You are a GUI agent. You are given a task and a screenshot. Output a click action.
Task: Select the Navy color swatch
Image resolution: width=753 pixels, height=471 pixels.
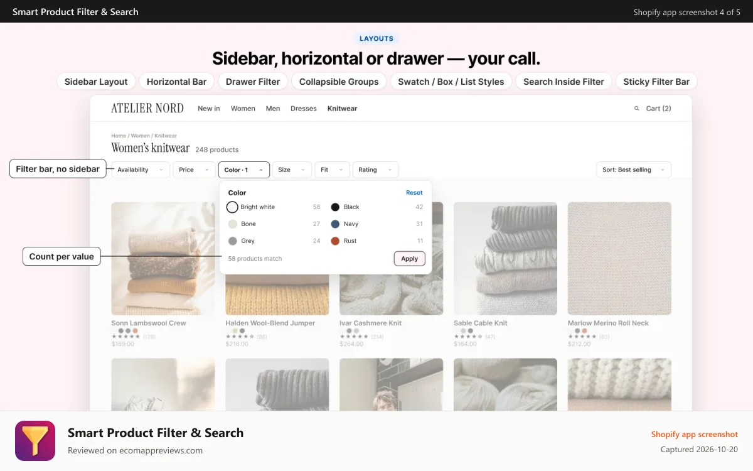pyautogui.click(x=335, y=224)
